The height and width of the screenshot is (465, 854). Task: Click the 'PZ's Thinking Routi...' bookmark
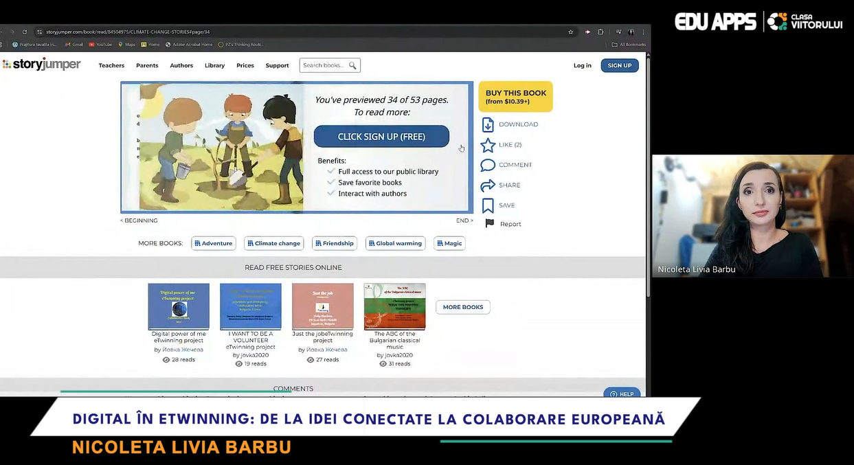click(241, 45)
